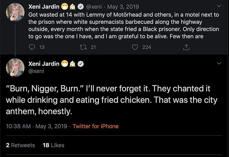Click the mask emoji beside the top tweet's name
229x157 pixels.
(64, 7)
